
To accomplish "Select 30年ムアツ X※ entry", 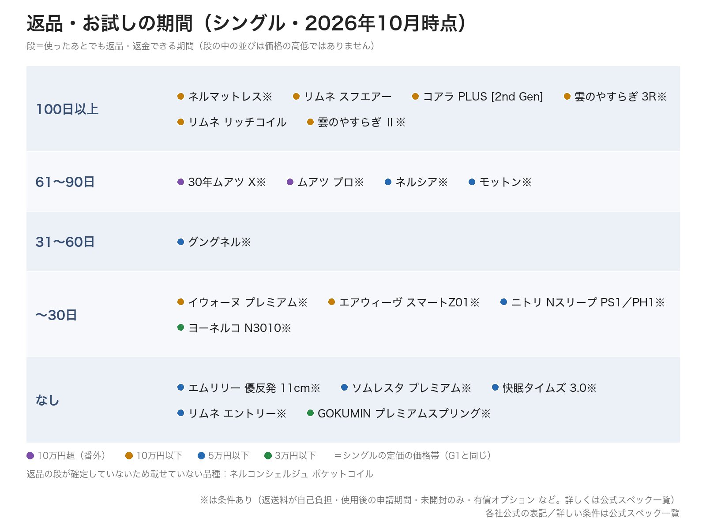I will [x=222, y=182].
